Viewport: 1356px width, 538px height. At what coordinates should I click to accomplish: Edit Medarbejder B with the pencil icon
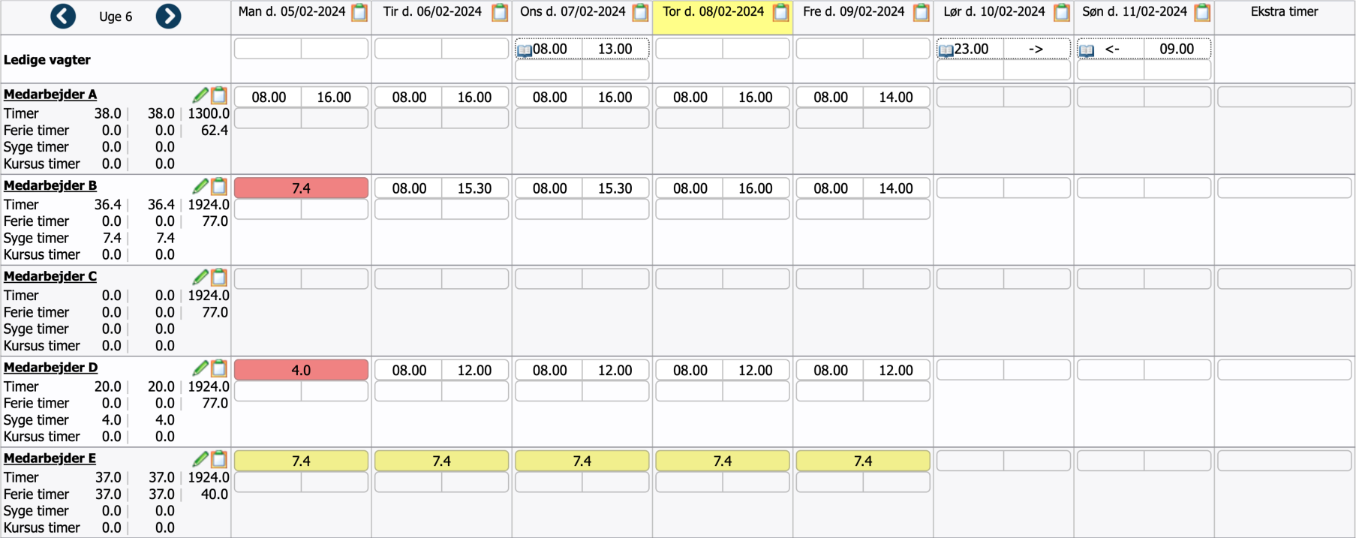tap(200, 185)
